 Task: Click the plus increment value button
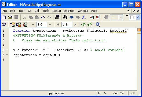[50, 24]
